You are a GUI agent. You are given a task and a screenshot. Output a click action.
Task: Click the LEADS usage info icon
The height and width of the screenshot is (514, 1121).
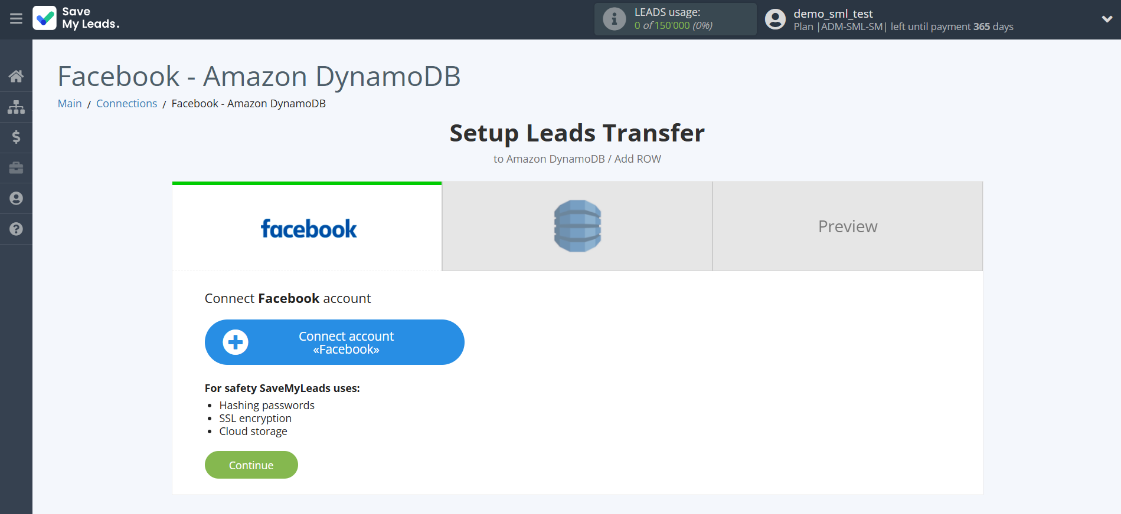pyautogui.click(x=614, y=19)
